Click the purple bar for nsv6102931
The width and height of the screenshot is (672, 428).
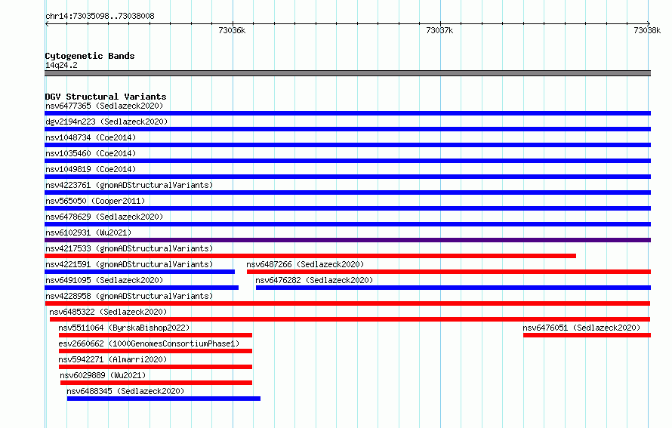[x=347, y=240]
